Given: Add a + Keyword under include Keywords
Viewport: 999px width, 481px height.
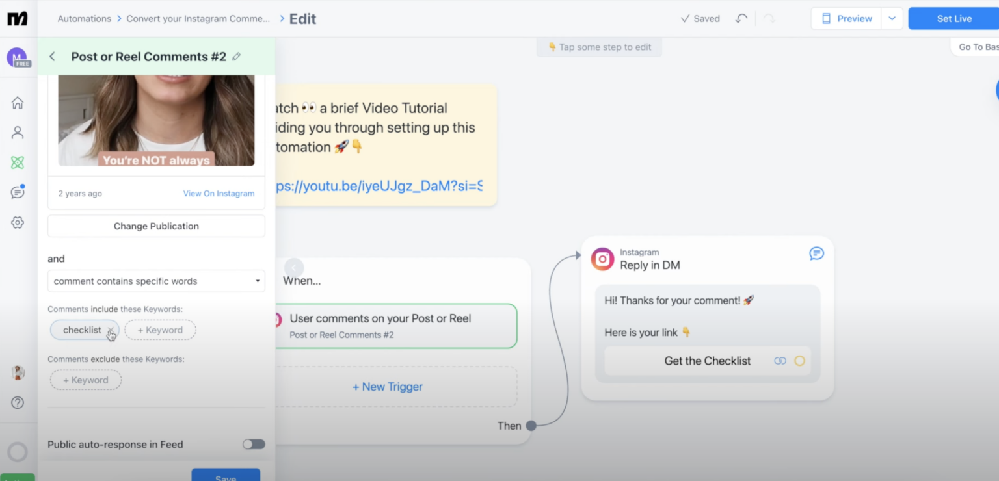Looking at the screenshot, I should tap(160, 330).
